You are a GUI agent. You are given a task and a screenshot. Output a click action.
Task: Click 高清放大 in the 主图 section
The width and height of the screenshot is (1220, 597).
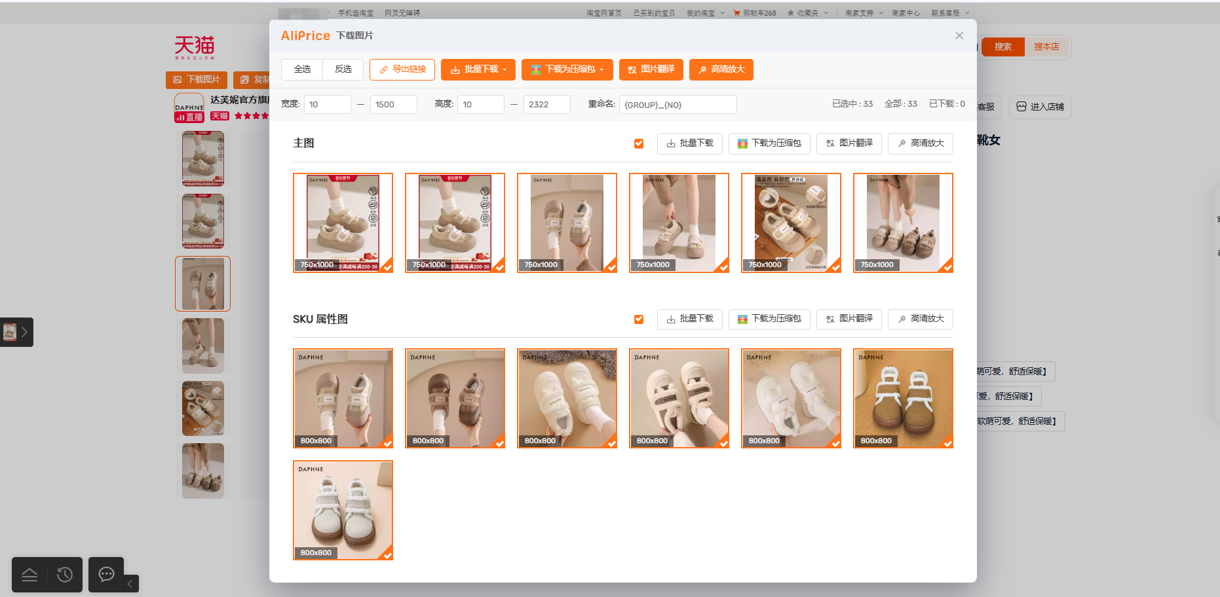pyautogui.click(x=921, y=143)
